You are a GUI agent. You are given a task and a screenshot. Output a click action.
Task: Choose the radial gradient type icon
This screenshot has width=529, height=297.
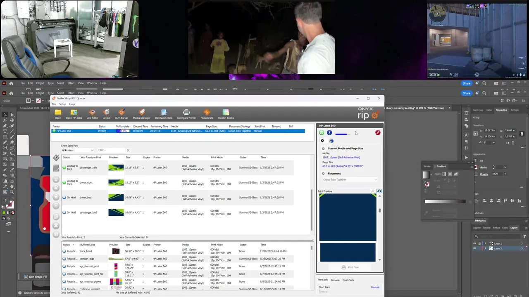(x=450, y=174)
